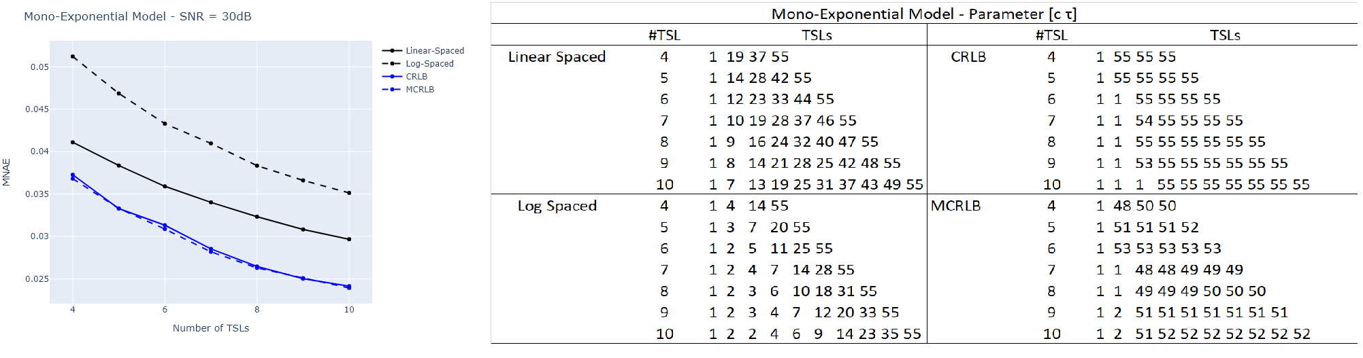Select the MNAE y-axis title

pyautogui.click(x=6, y=172)
